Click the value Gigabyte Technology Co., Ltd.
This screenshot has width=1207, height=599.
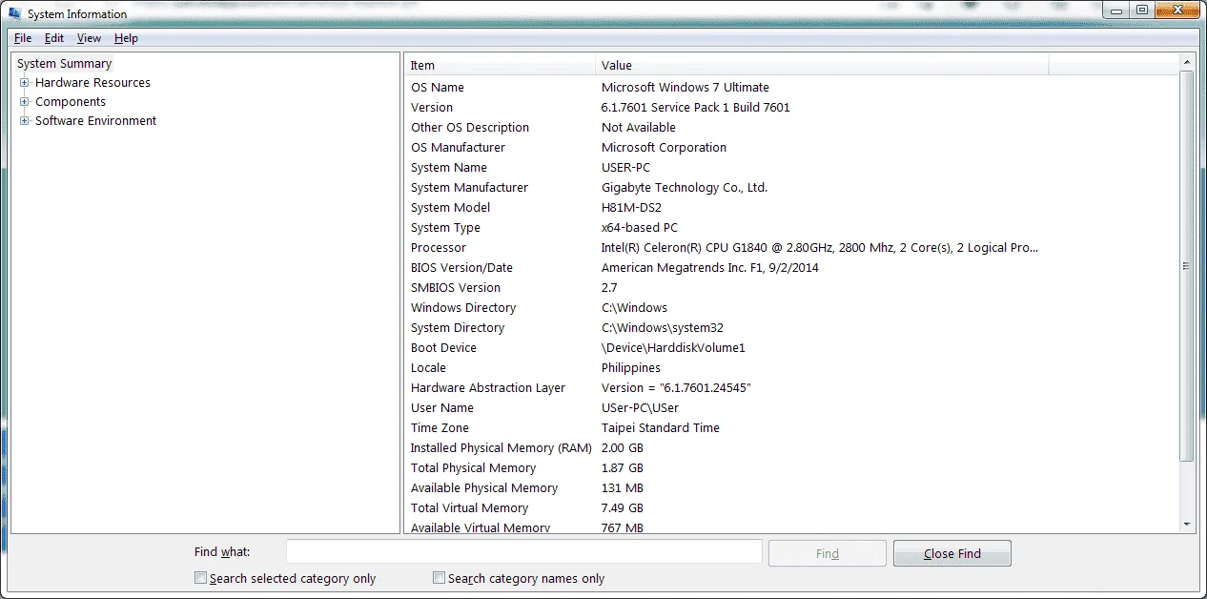click(685, 188)
